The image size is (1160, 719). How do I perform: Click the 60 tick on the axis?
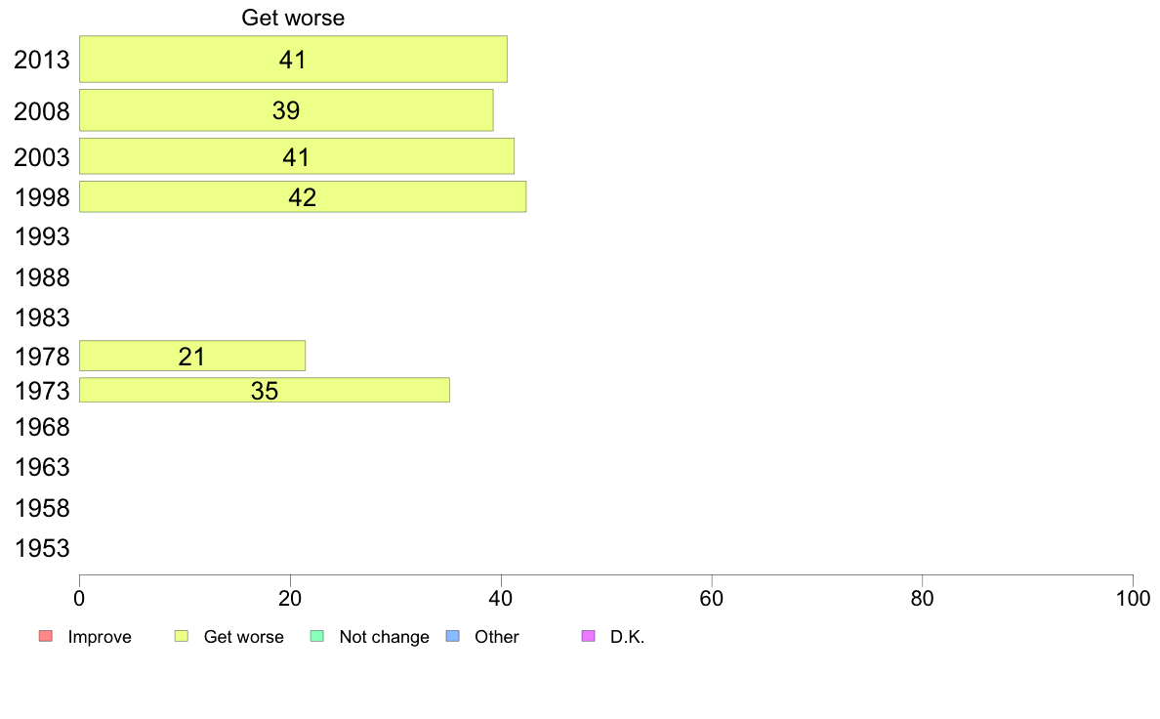712,598
